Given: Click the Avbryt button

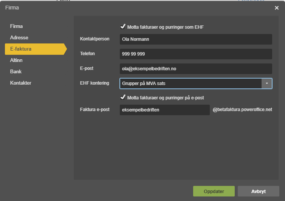Looking at the screenshot, I should [x=259, y=191].
